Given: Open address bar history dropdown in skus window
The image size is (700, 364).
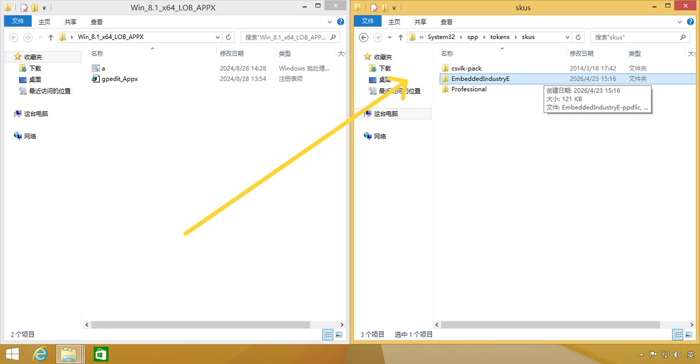Looking at the screenshot, I should point(568,37).
